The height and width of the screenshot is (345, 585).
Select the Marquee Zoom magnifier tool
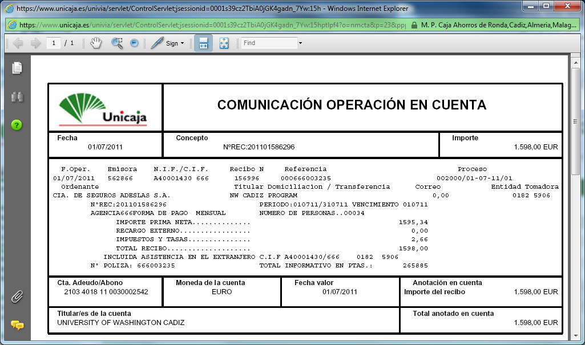tap(117, 43)
